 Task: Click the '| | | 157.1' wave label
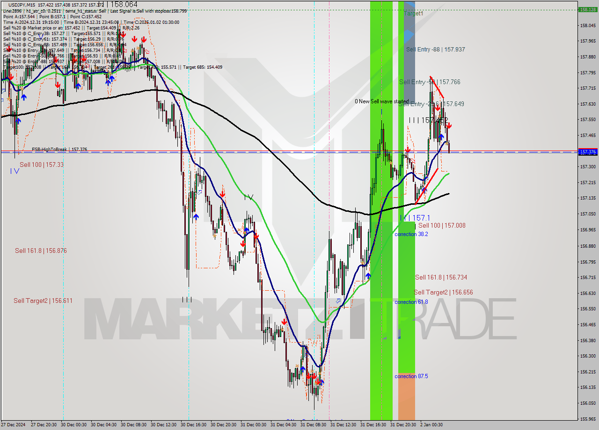[415, 218]
